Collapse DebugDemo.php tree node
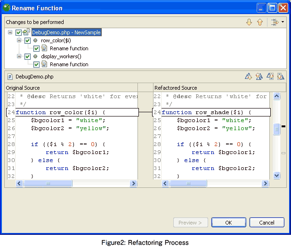Viewport: 291px width, 248px height. click(x=10, y=32)
